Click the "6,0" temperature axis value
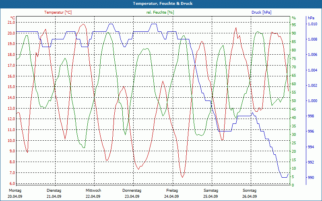Screen dimensions: 322x201 12,183
